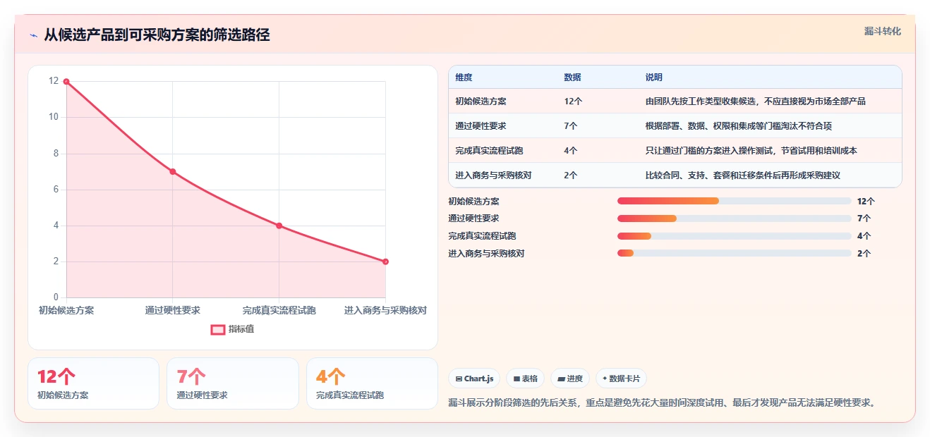The width and height of the screenshot is (930, 437).
Task: Click the y-axis value 6
Action: coord(56,190)
